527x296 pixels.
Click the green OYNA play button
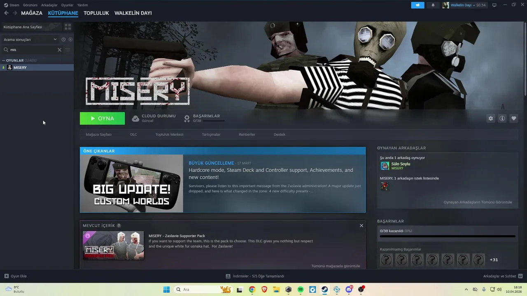[102, 118]
